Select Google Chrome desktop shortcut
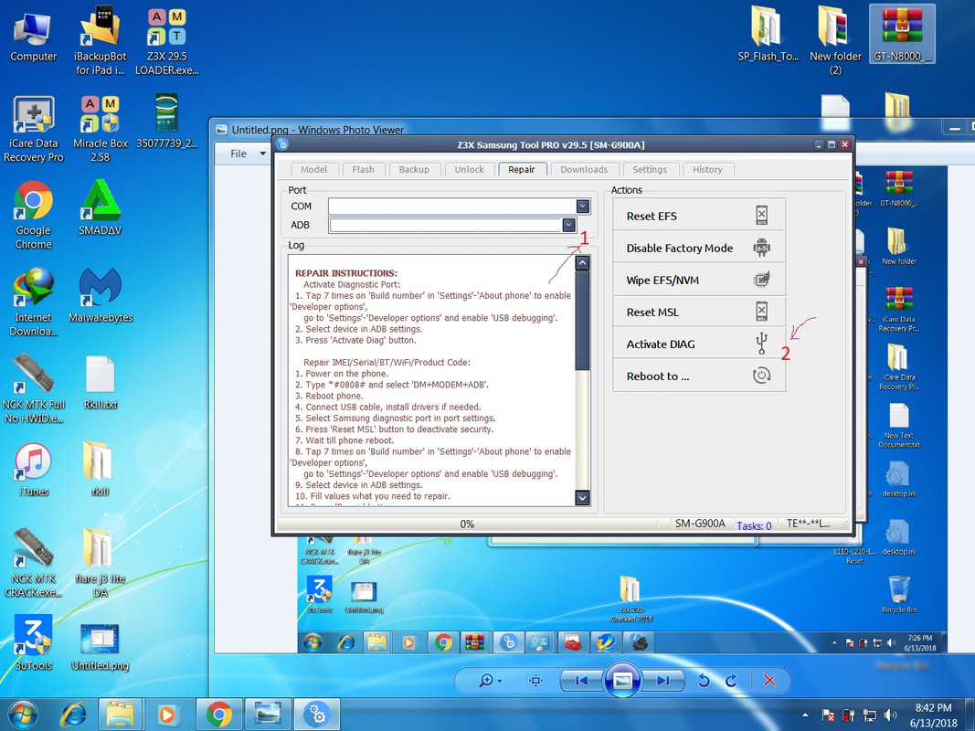Screen dimensions: 975x731 coord(34,215)
